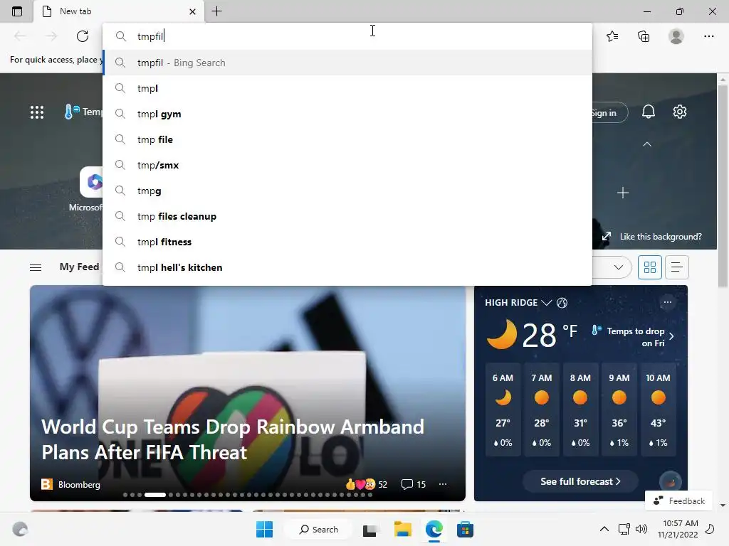Switch to list view layout
This screenshot has width=729, height=546.
[676, 267]
